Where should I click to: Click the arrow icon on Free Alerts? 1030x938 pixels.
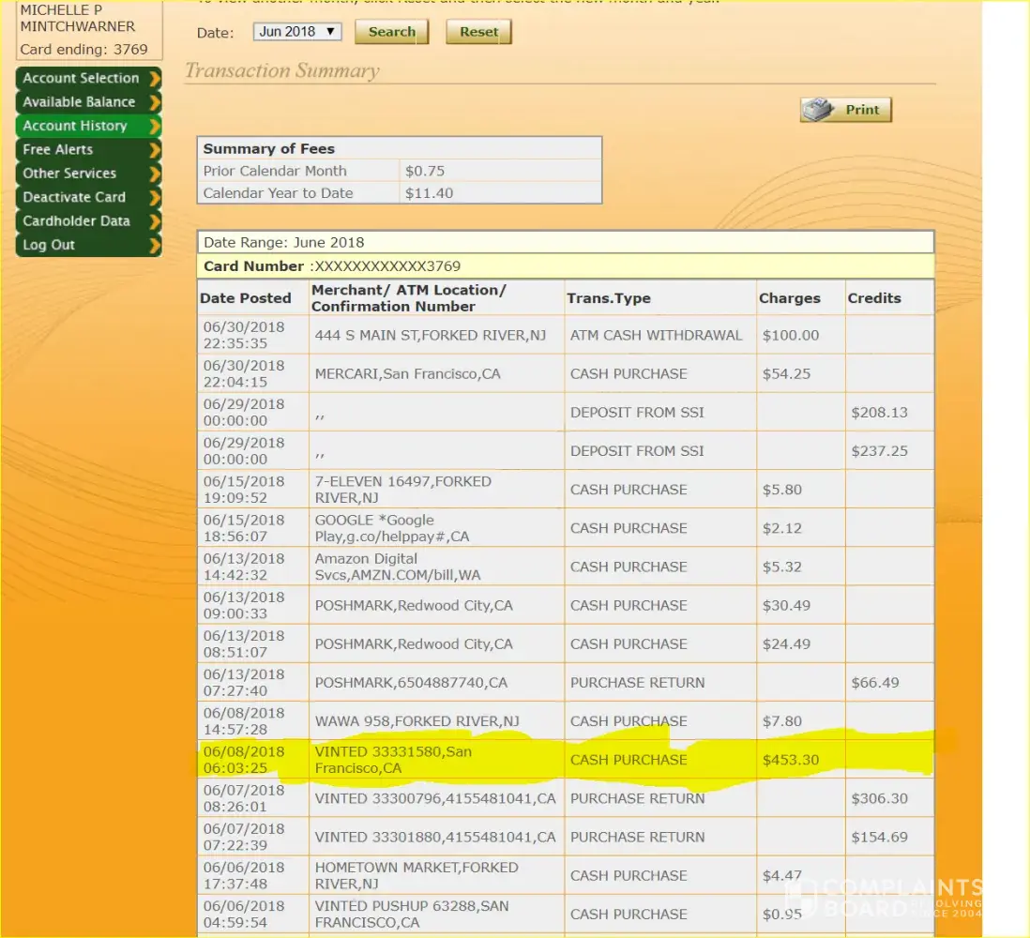(x=155, y=150)
